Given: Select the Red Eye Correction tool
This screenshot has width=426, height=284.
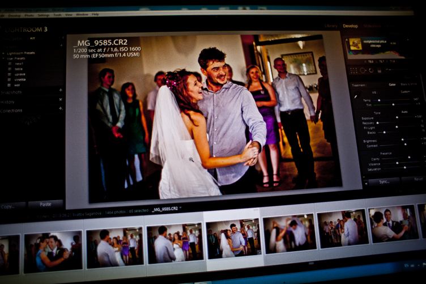Looking at the screenshot, I should [372, 70].
